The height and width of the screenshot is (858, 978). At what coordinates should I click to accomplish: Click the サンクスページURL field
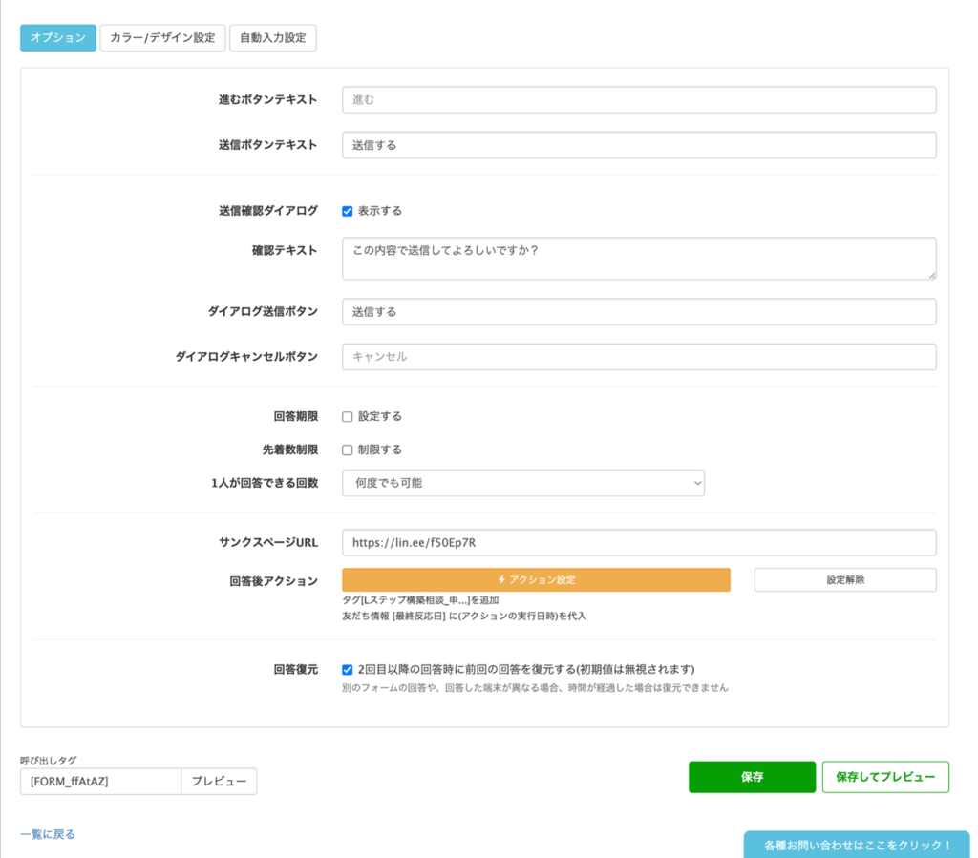pyautogui.click(x=638, y=543)
